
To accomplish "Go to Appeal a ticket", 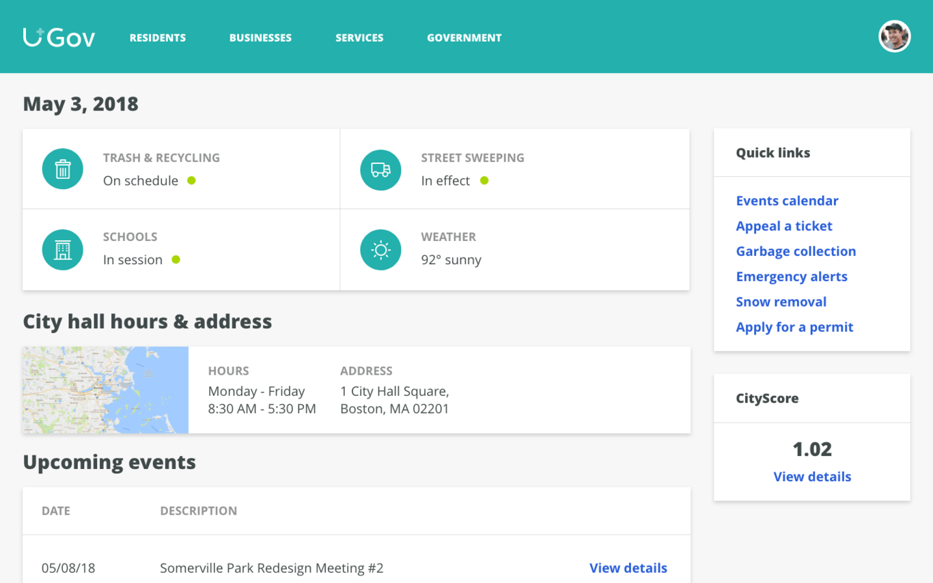I will pos(784,226).
